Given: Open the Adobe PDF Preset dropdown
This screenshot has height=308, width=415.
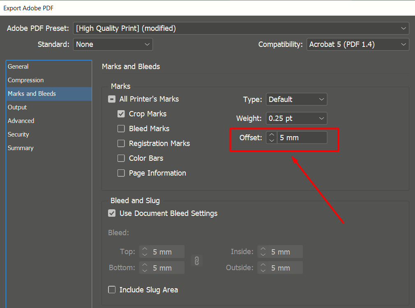Looking at the screenshot, I should [x=241, y=28].
